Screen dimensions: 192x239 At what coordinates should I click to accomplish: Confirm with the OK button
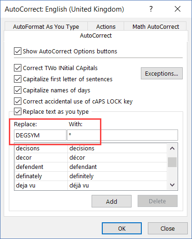tap(122, 228)
